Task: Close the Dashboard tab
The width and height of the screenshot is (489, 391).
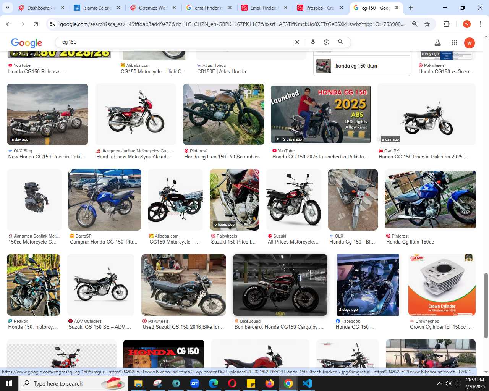Action: (x=63, y=8)
